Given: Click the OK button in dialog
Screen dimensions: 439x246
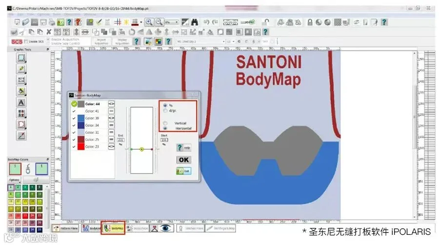Looking at the screenshot, I should (184, 160).
